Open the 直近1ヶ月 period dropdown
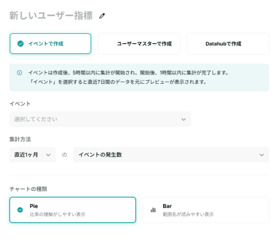 coord(32,155)
